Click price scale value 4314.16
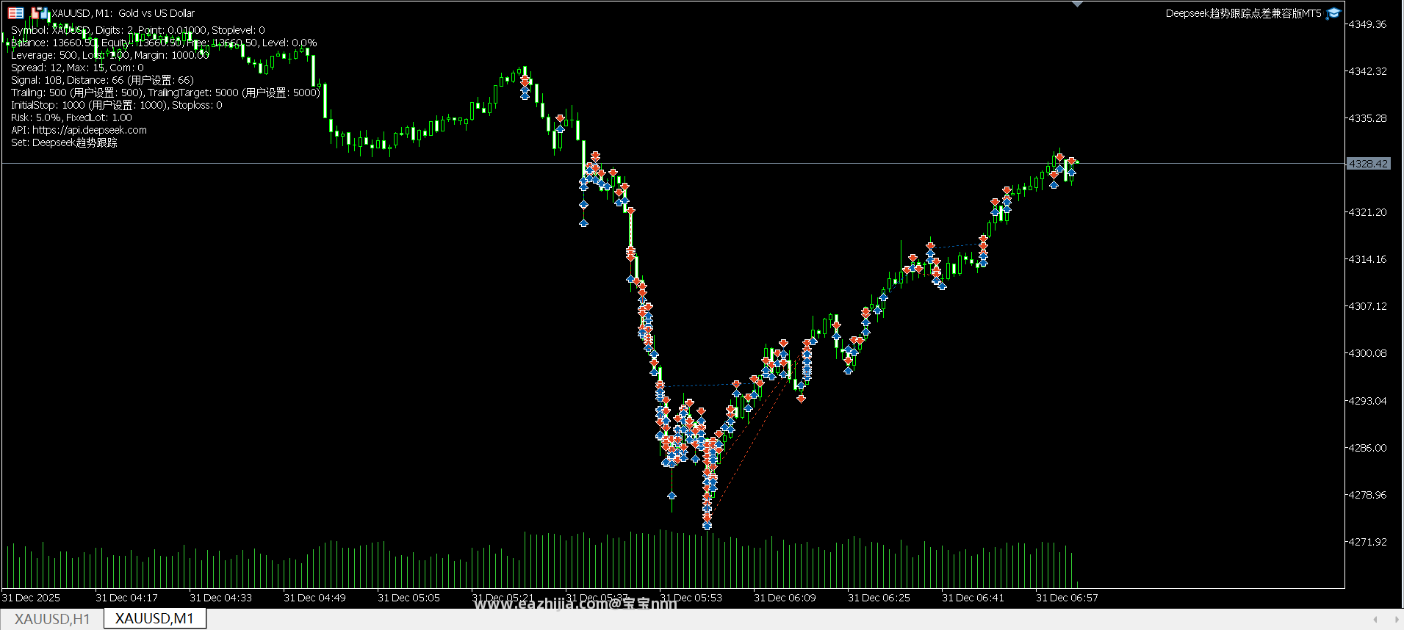The image size is (1404, 630). (1367, 259)
